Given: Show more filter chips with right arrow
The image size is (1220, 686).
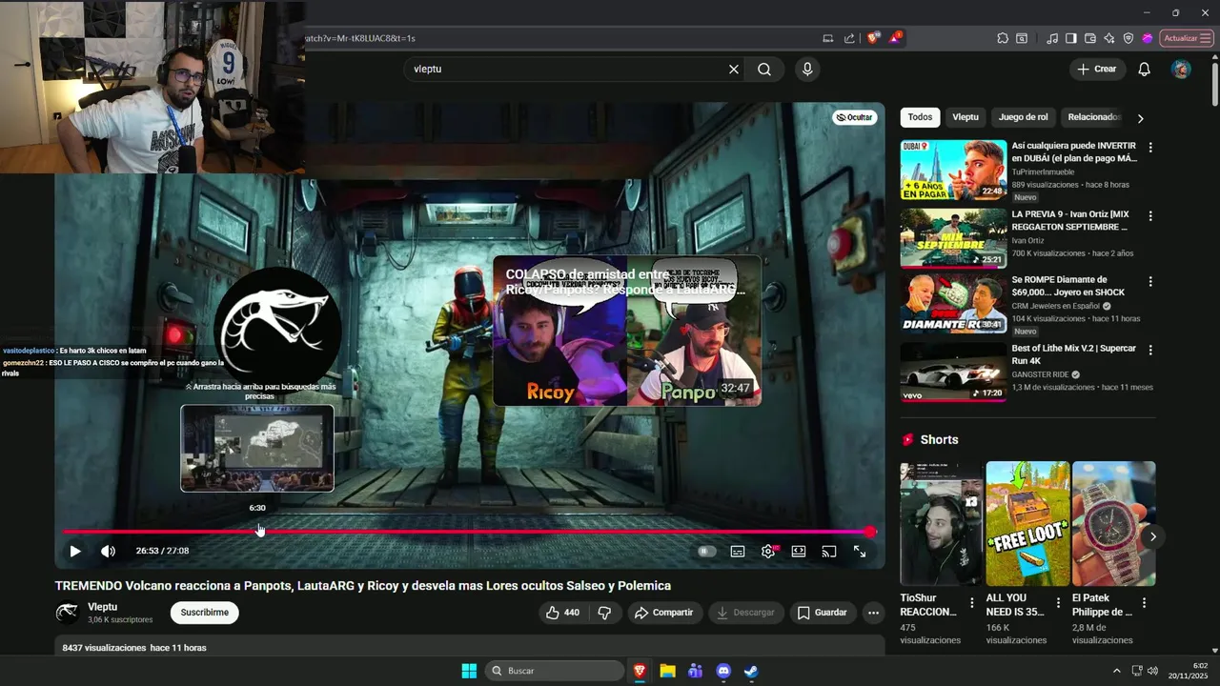Looking at the screenshot, I should click(1140, 118).
